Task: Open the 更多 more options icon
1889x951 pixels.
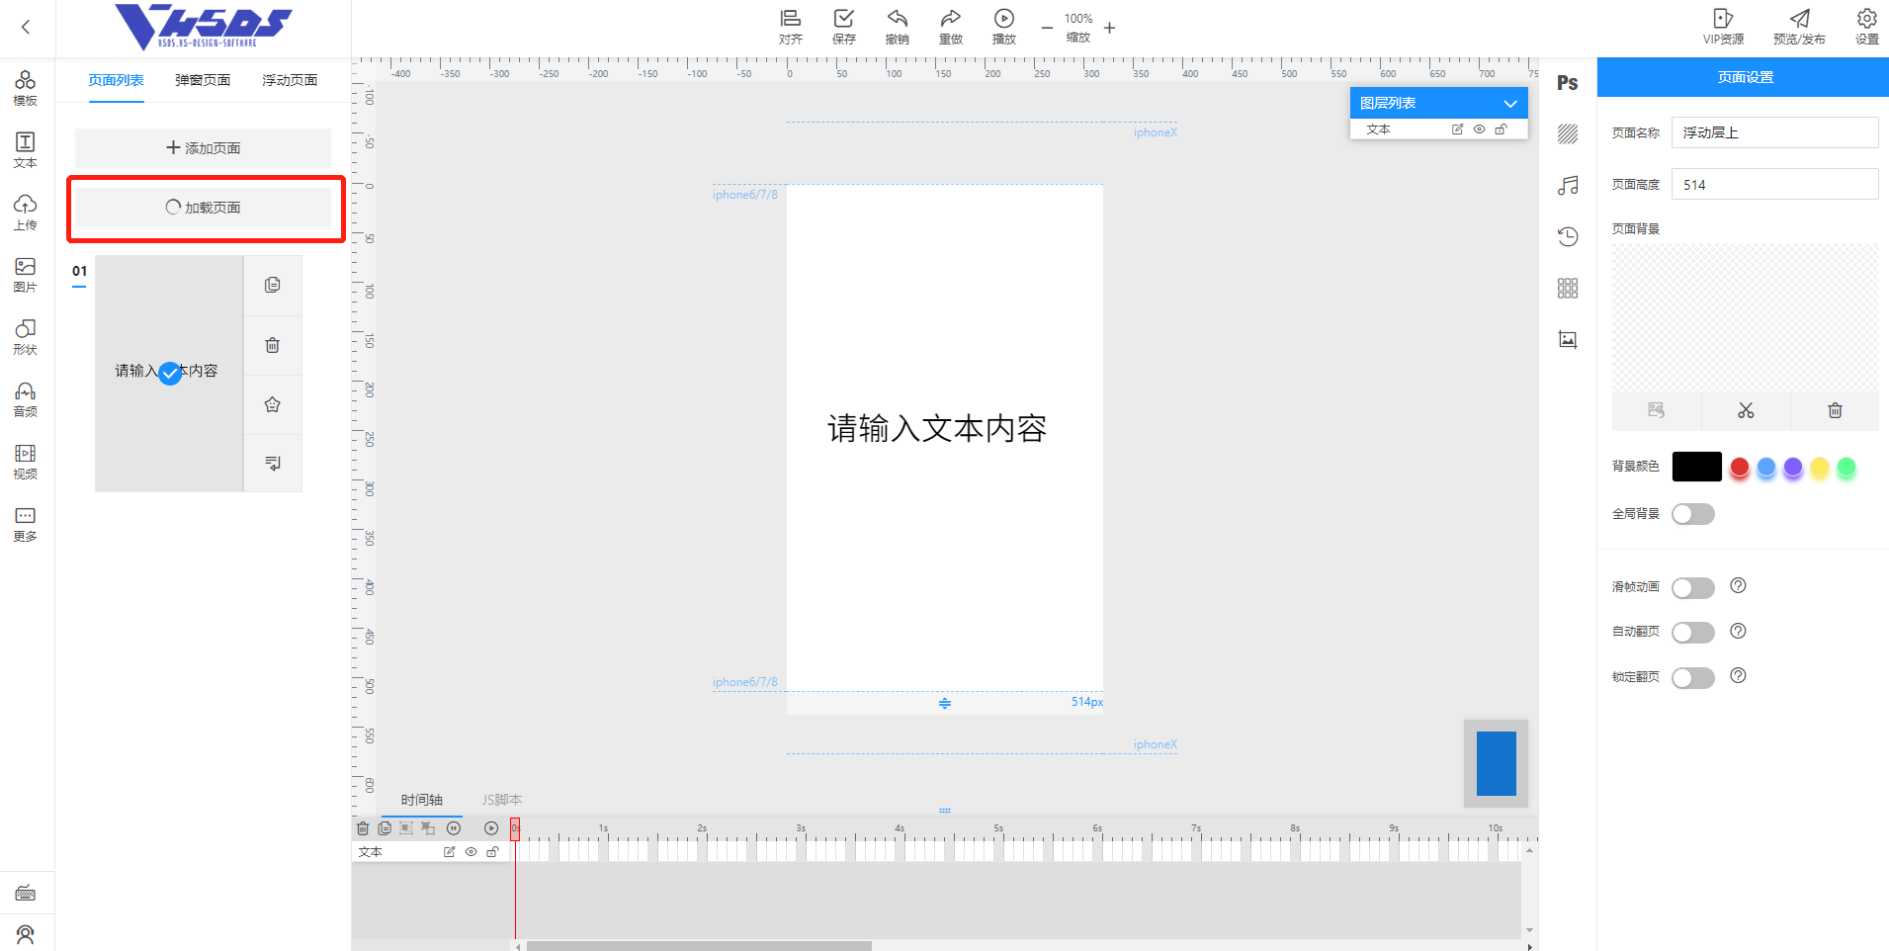Action: pos(26,524)
